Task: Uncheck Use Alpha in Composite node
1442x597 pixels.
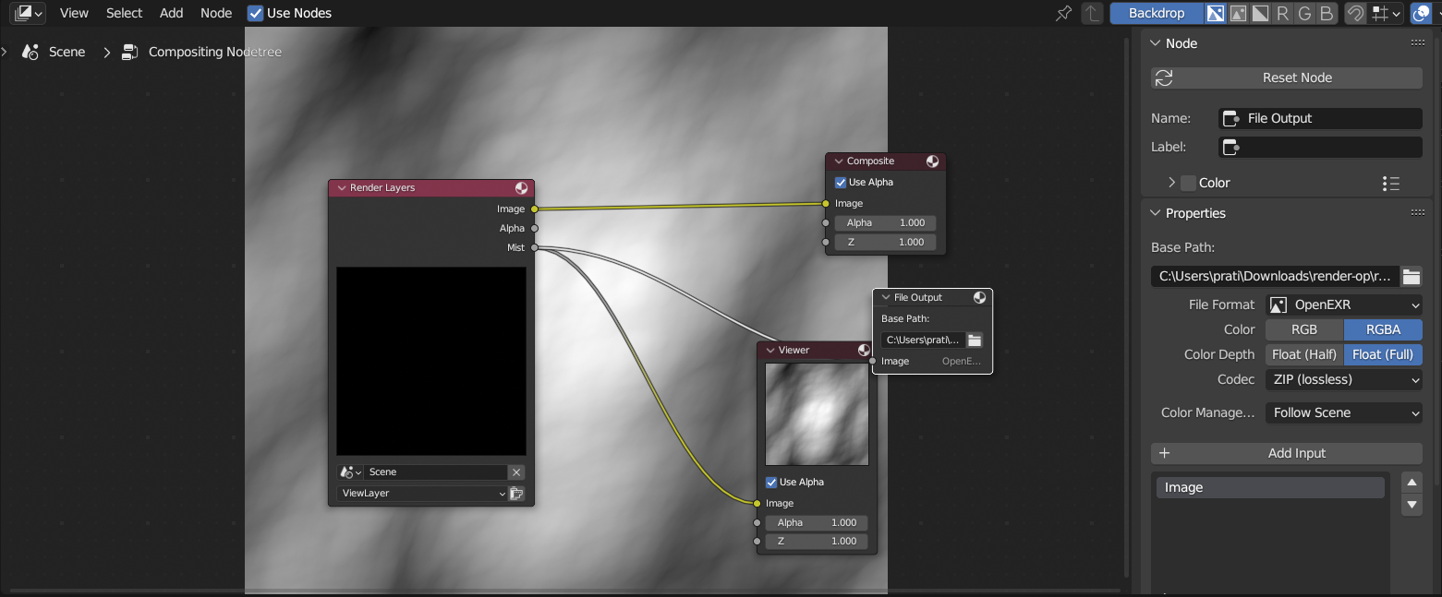Action: pos(841,182)
